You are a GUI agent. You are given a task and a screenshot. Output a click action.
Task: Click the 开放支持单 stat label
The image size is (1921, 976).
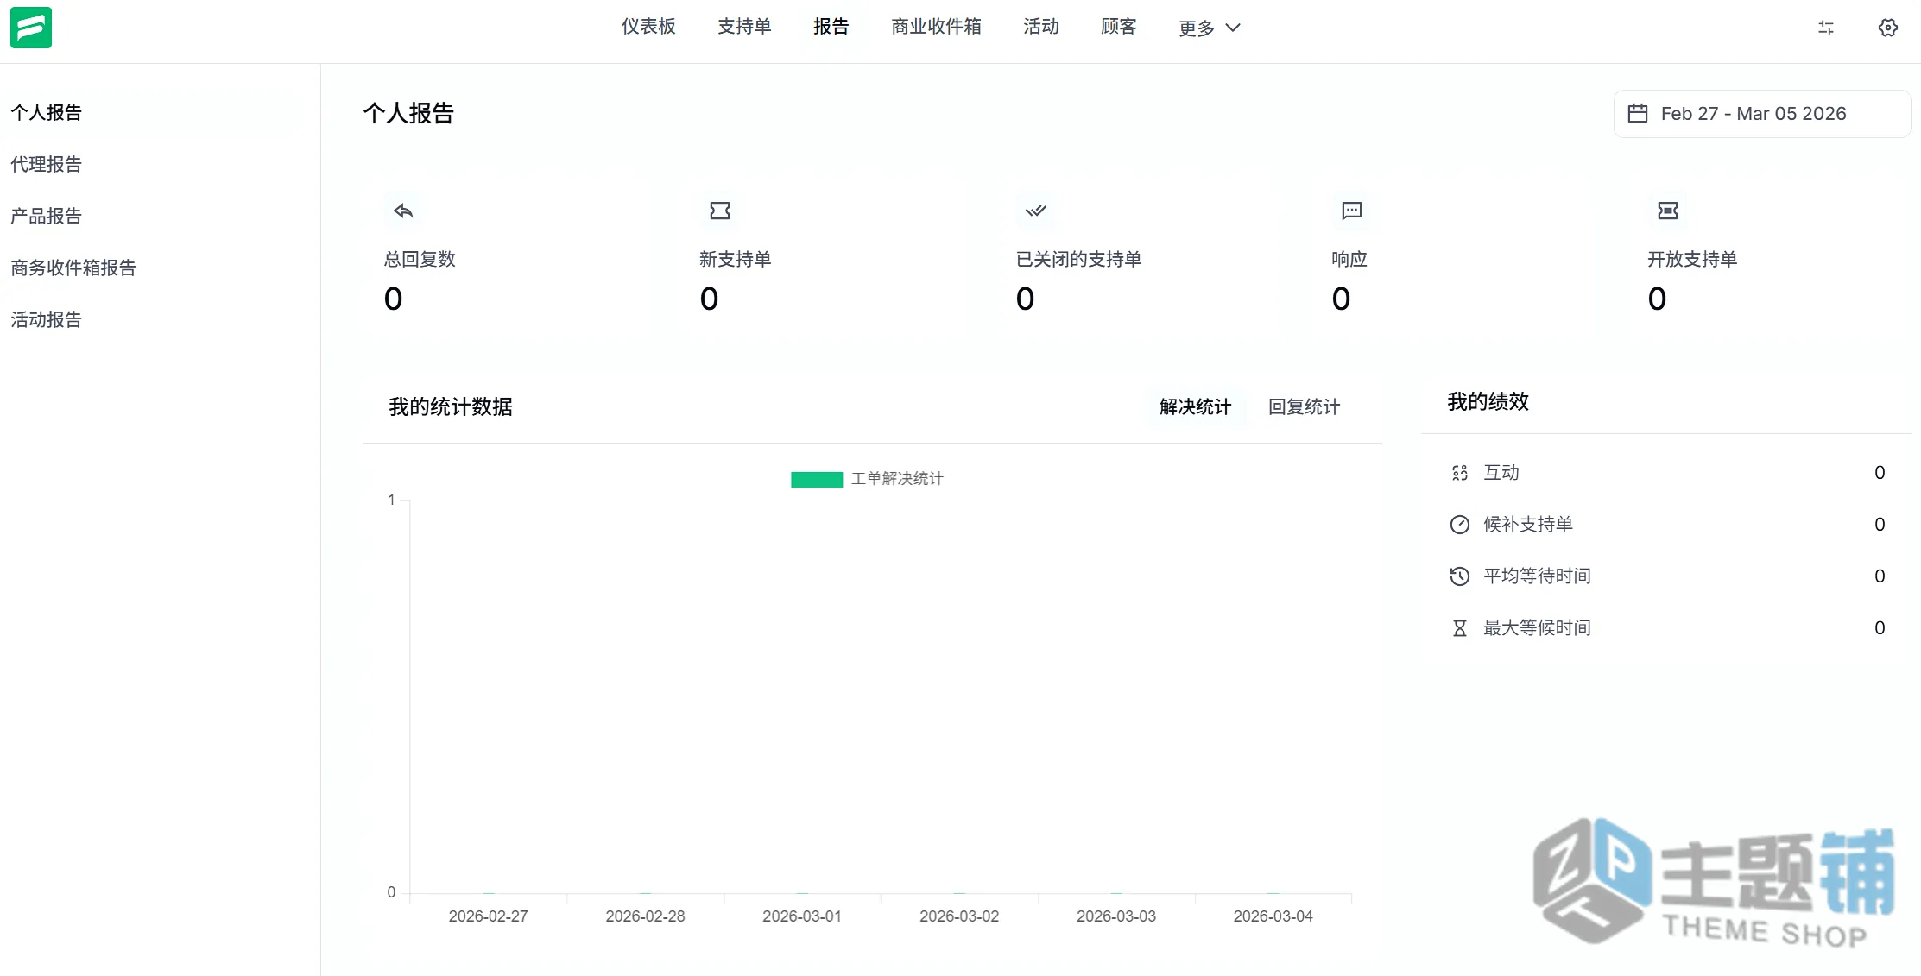click(1692, 259)
